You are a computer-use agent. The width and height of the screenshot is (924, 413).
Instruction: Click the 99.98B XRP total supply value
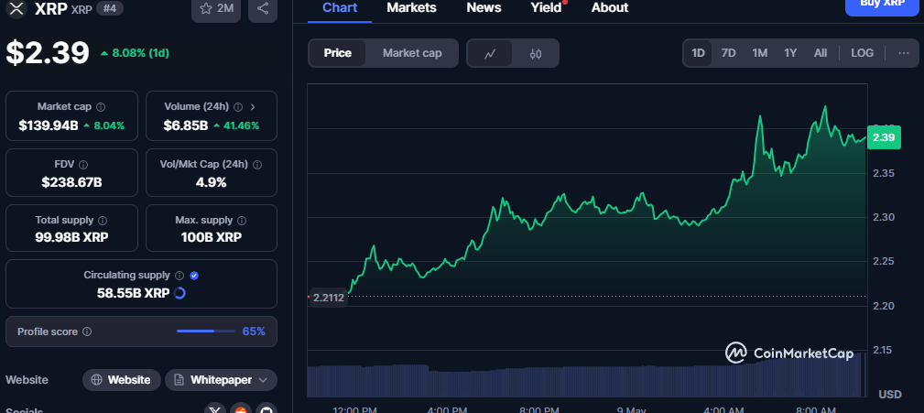72,238
